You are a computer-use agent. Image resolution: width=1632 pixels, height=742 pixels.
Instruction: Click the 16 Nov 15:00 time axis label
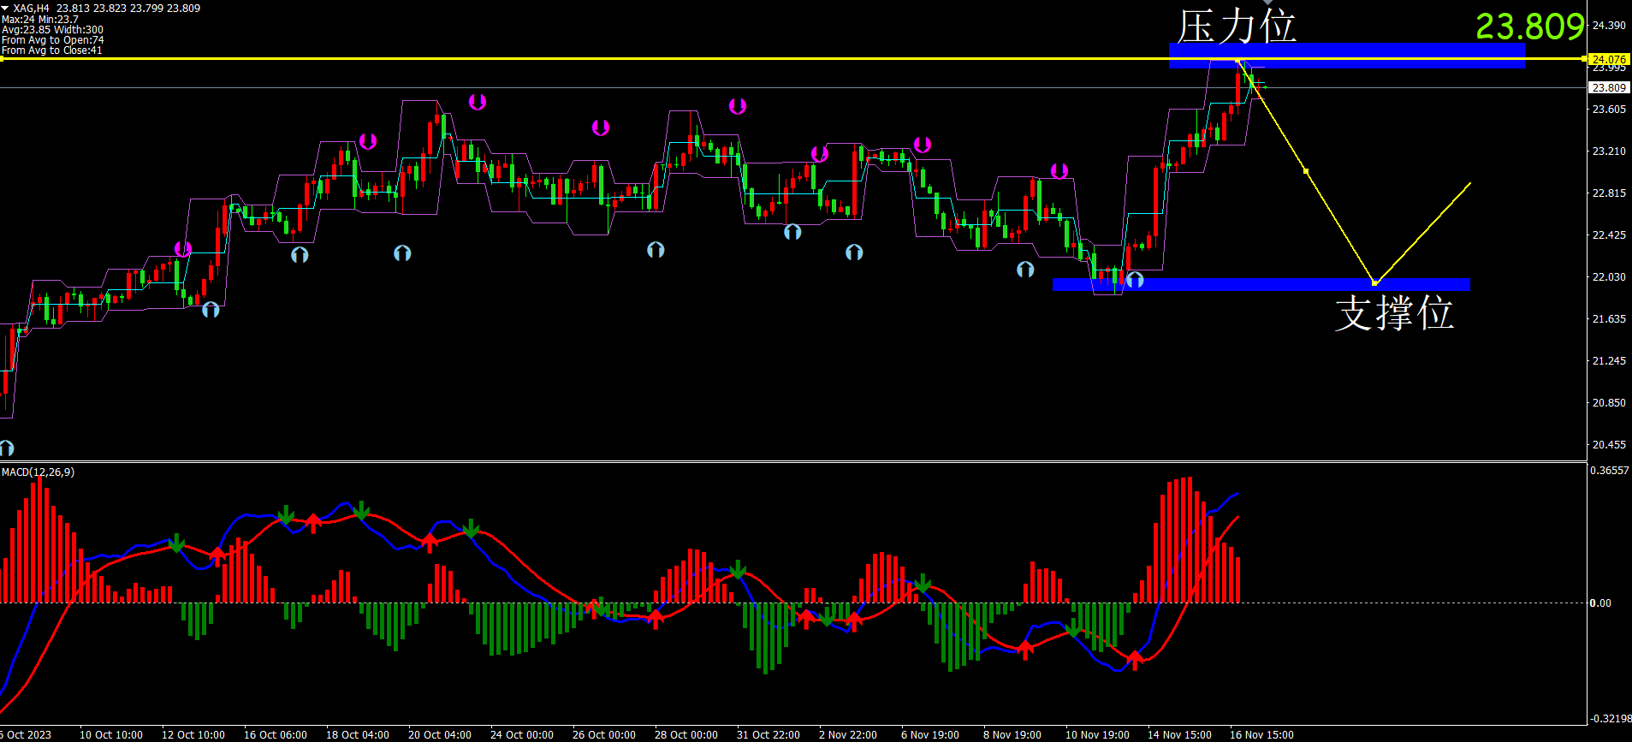click(x=1261, y=734)
